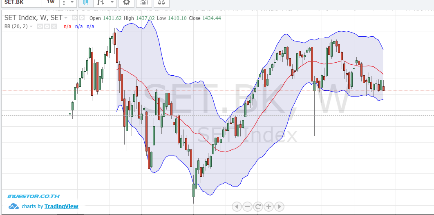The height and width of the screenshot is (215, 434).
Task: Open the indicators chart icon
Action: click(144, 2)
